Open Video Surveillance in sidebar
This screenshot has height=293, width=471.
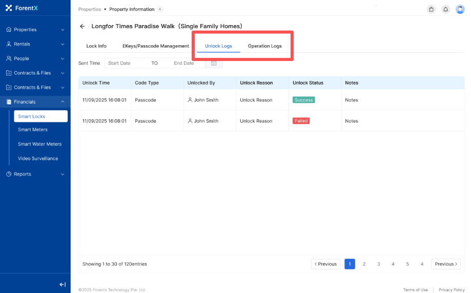pyautogui.click(x=38, y=158)
